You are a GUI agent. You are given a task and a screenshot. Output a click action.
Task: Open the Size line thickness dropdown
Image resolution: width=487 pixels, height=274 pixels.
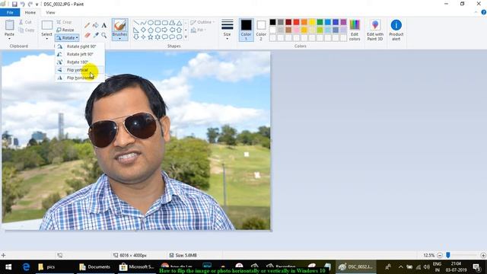(228, 30)
